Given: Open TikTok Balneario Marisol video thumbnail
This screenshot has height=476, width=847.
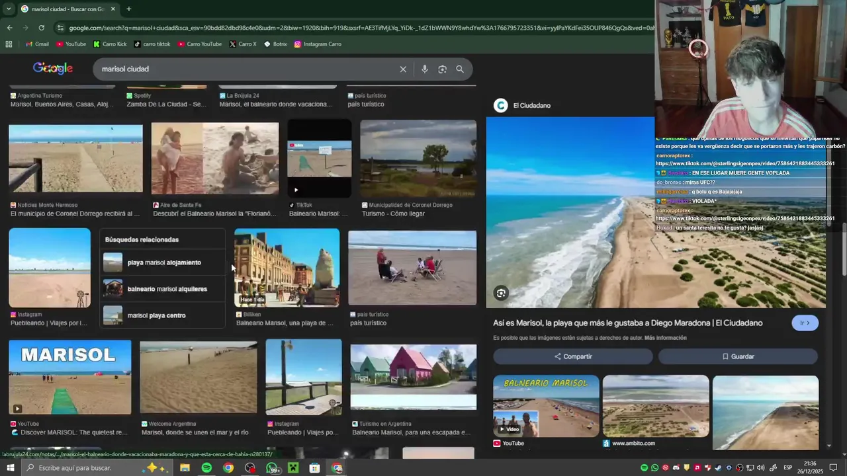Looking at the screenshot, I should 320,159.
